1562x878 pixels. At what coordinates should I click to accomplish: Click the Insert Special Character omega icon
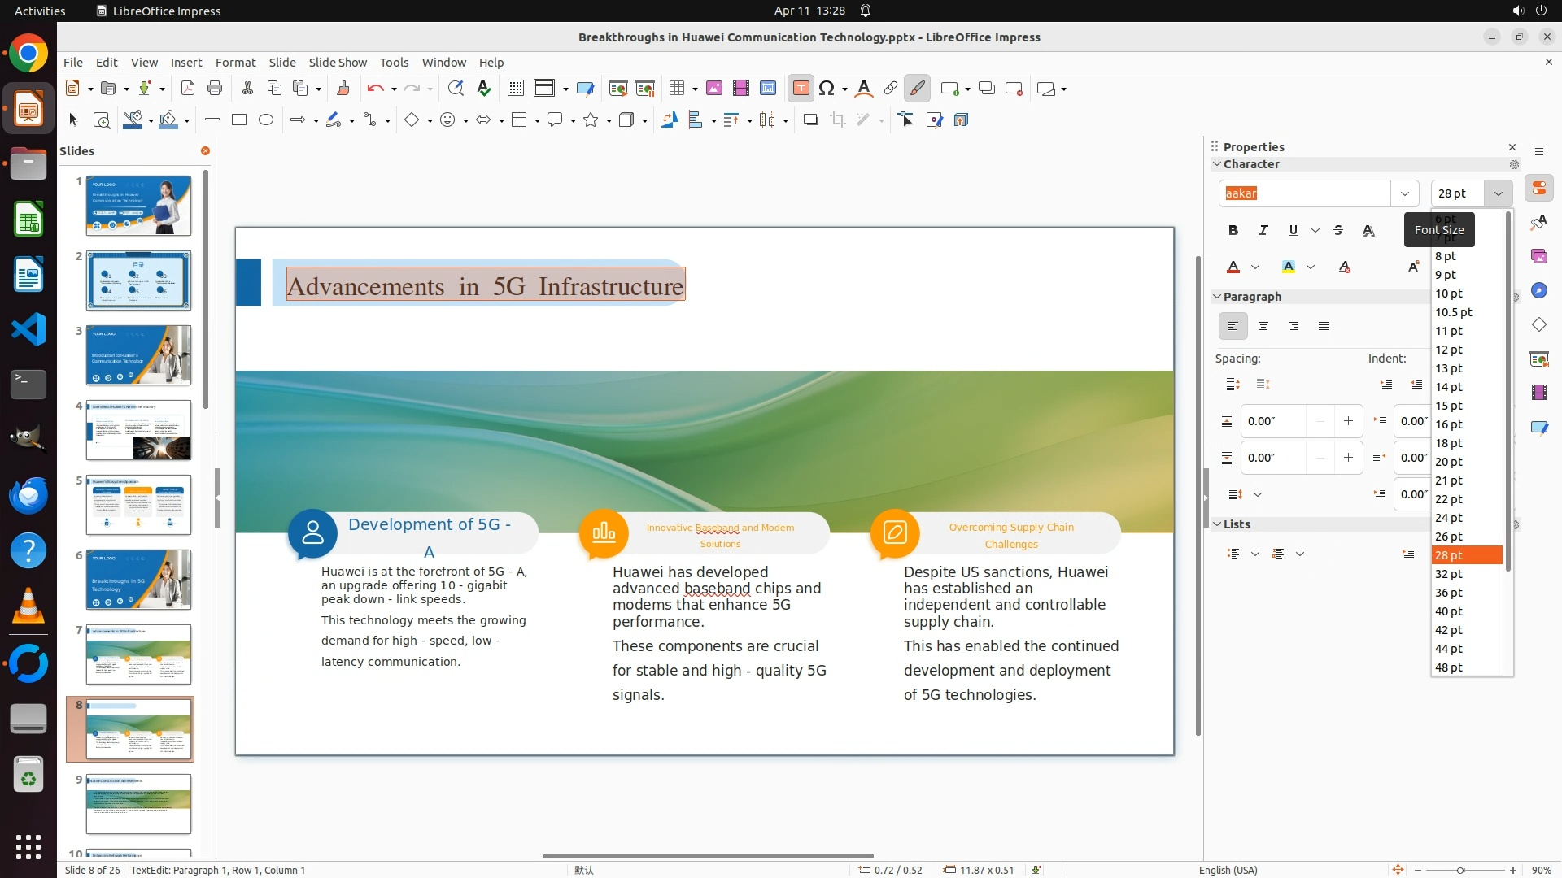[827, 89]
